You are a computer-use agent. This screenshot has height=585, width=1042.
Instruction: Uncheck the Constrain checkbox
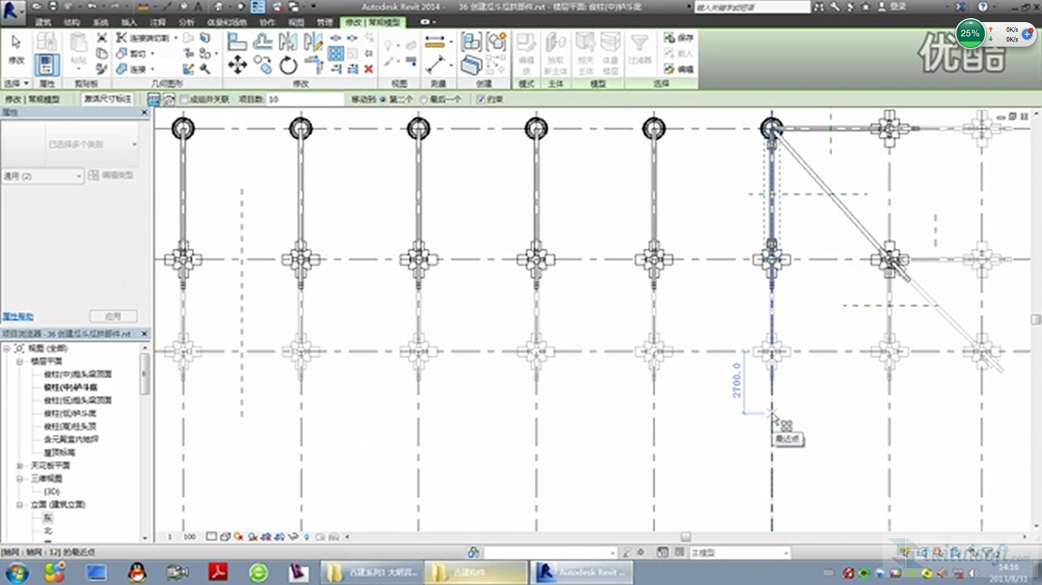coord(480,99)
